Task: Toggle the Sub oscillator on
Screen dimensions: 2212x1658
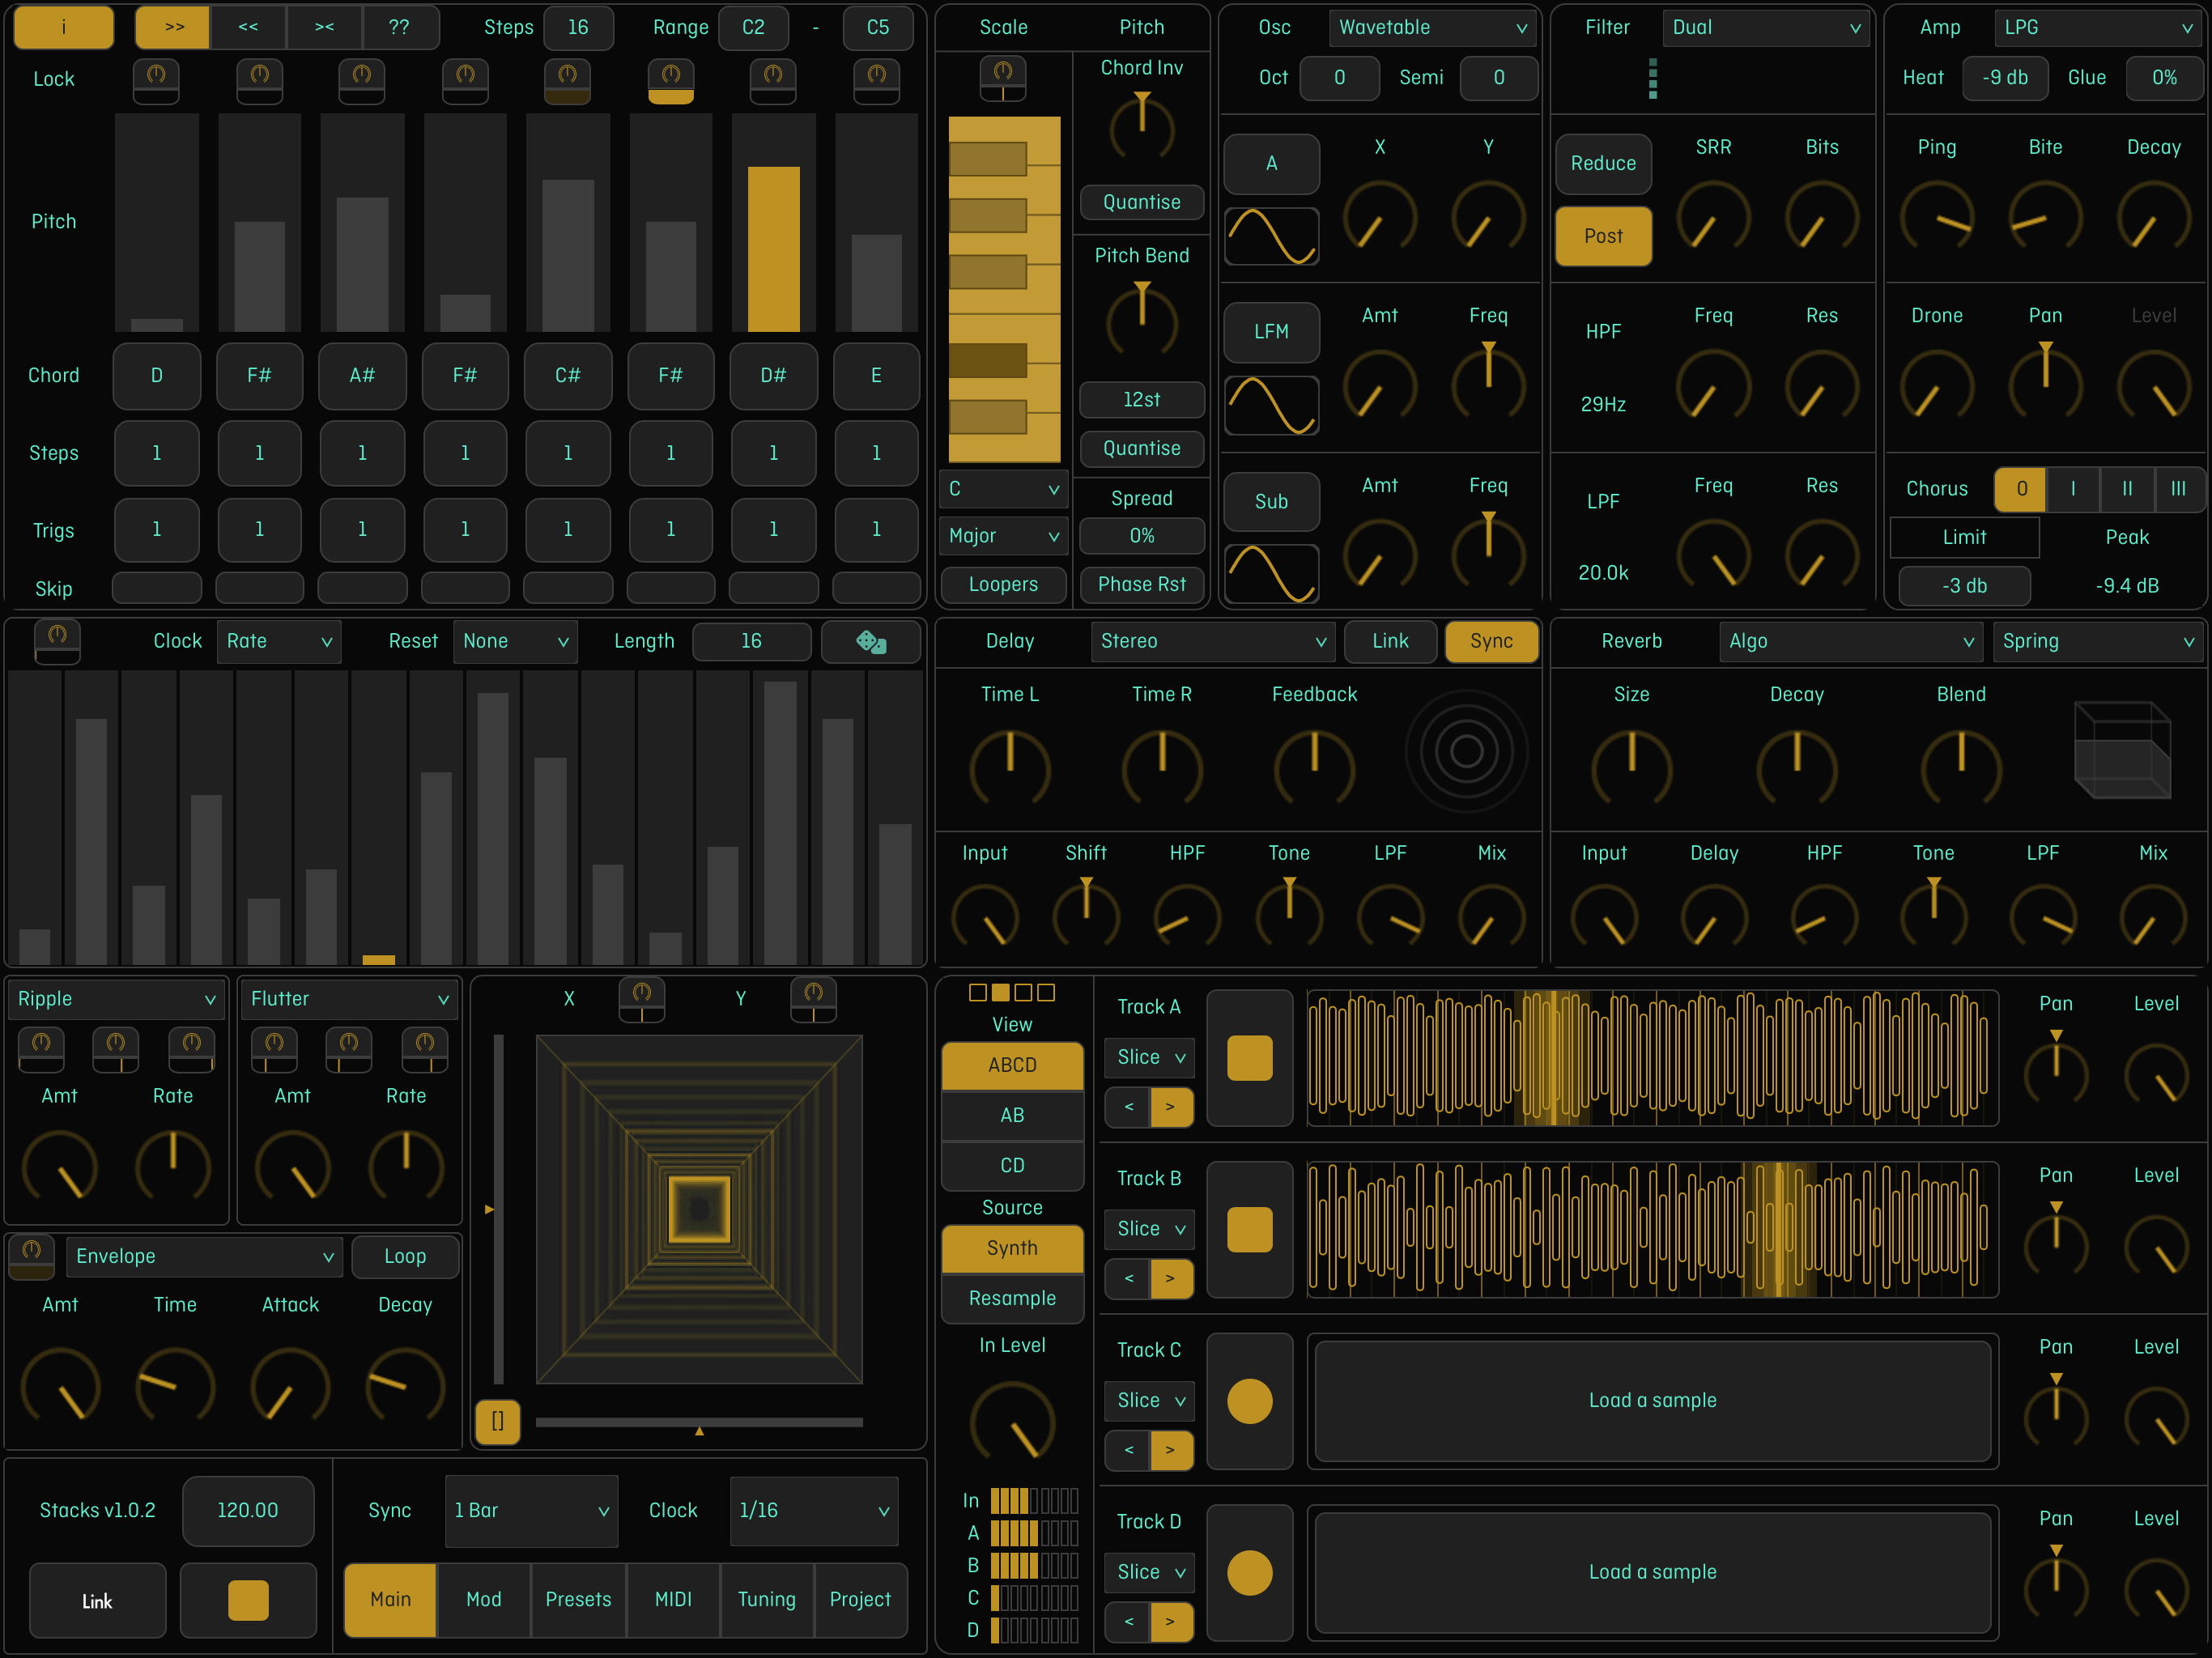Action: [1271, 501]
